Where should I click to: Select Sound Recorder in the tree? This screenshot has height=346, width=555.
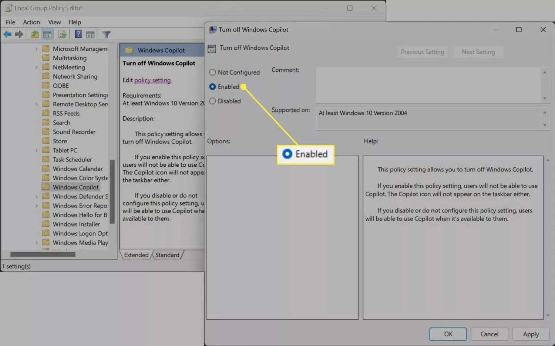[x=74, y=132]
